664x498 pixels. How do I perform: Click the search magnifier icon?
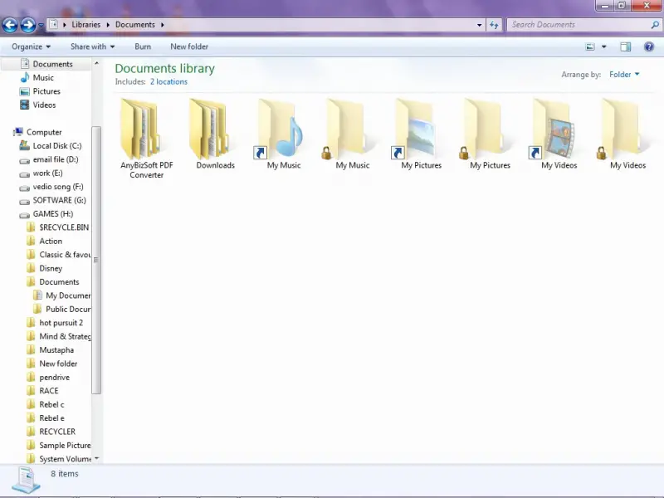(654, 25)
